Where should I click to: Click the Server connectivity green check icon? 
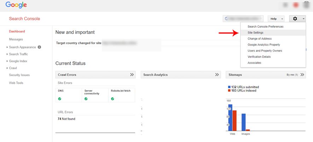point(86,99)
